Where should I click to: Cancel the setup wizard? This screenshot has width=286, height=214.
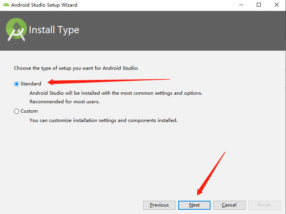229,205
